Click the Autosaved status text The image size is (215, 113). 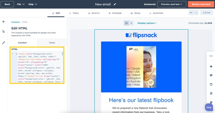click(150, 4)
